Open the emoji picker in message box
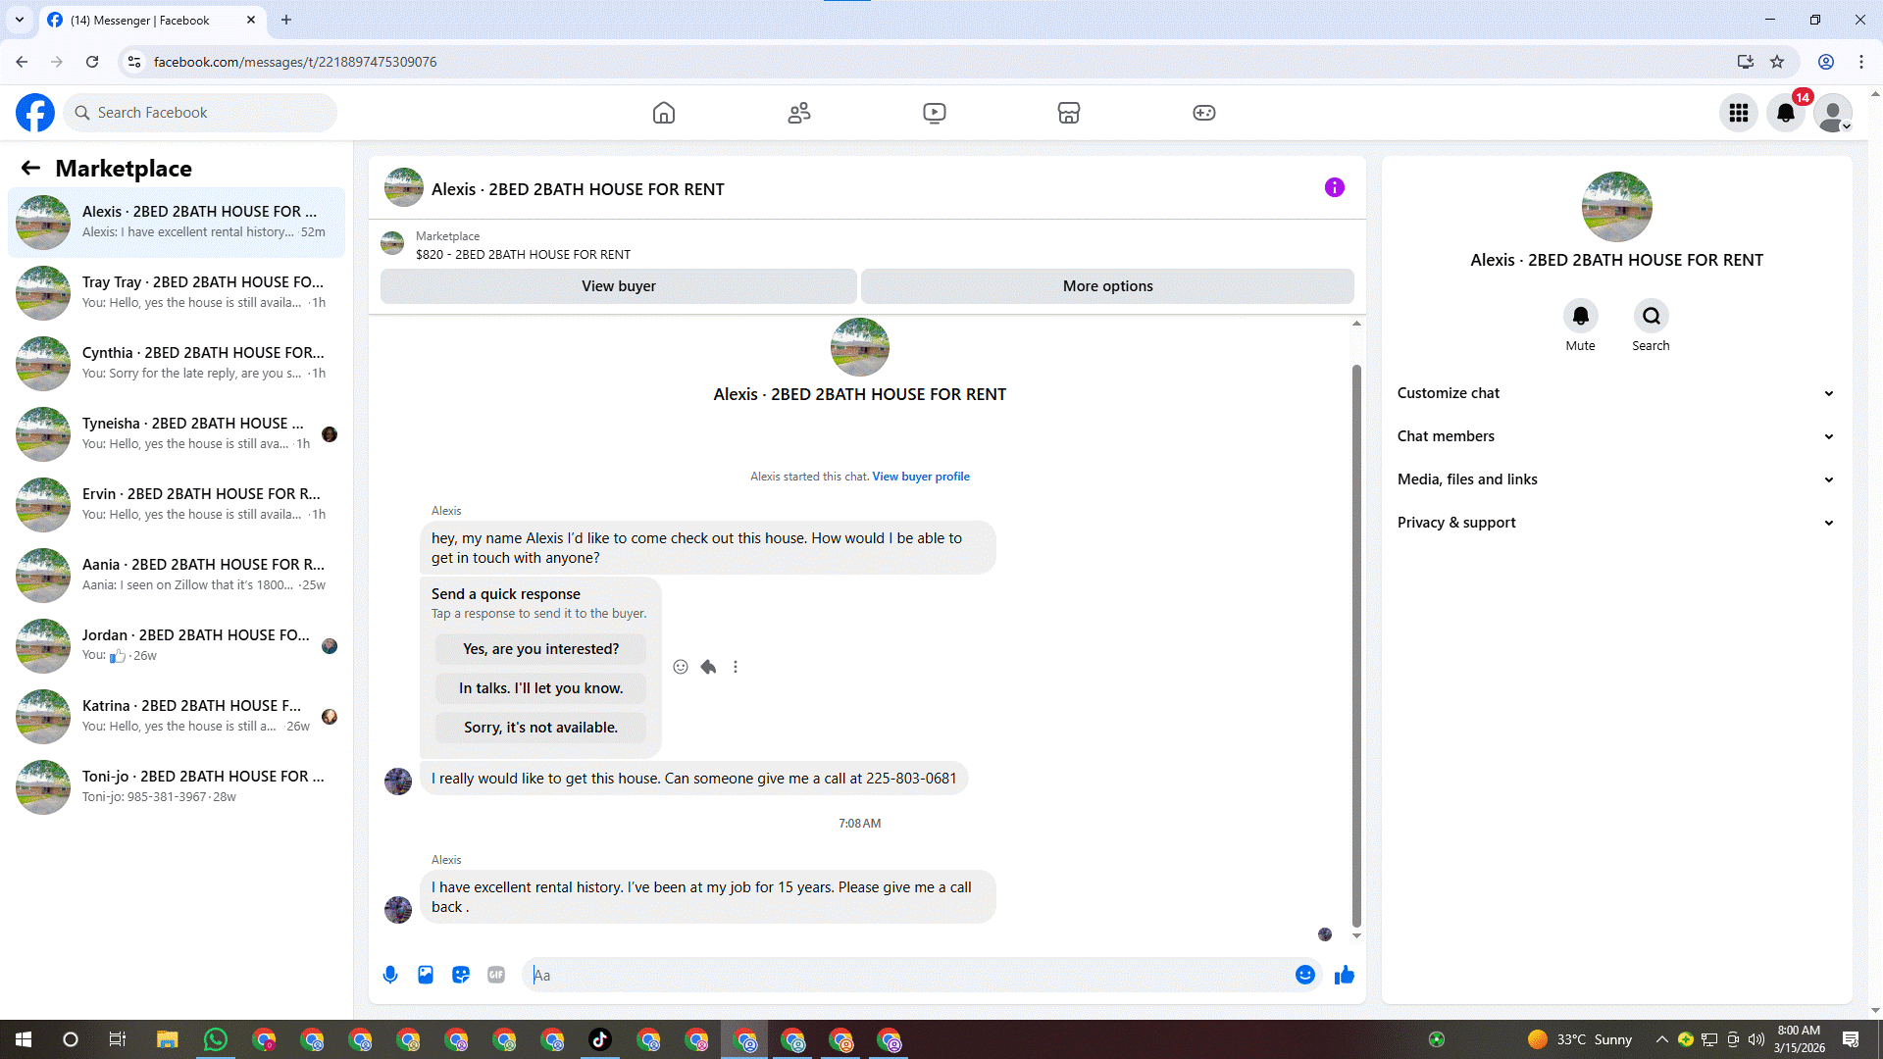This screenshot has height=1059, width=1883. 1305,975
